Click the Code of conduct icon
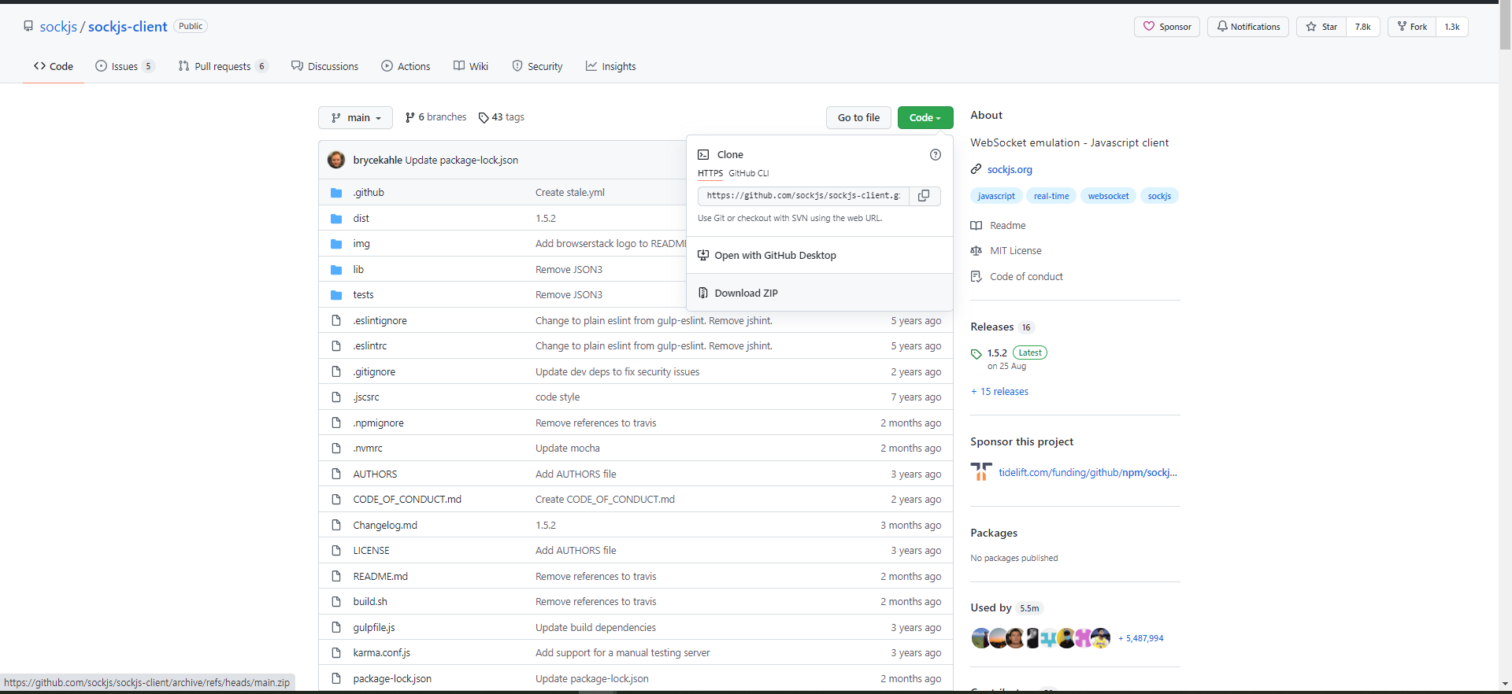 coord(976,277)
